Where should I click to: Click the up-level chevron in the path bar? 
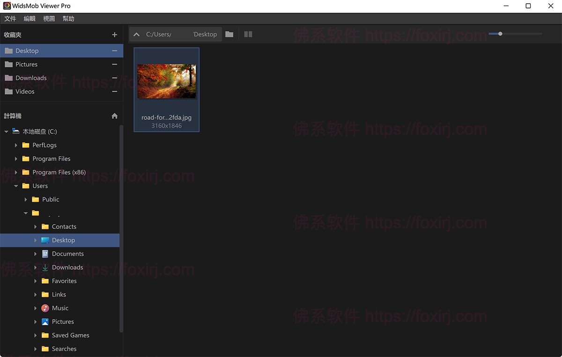(x=136, y=34)
